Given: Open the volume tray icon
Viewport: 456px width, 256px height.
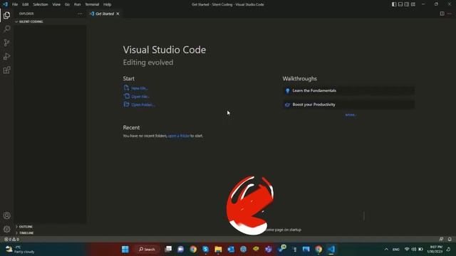Looking at the screenshot, I should [413, 249].
